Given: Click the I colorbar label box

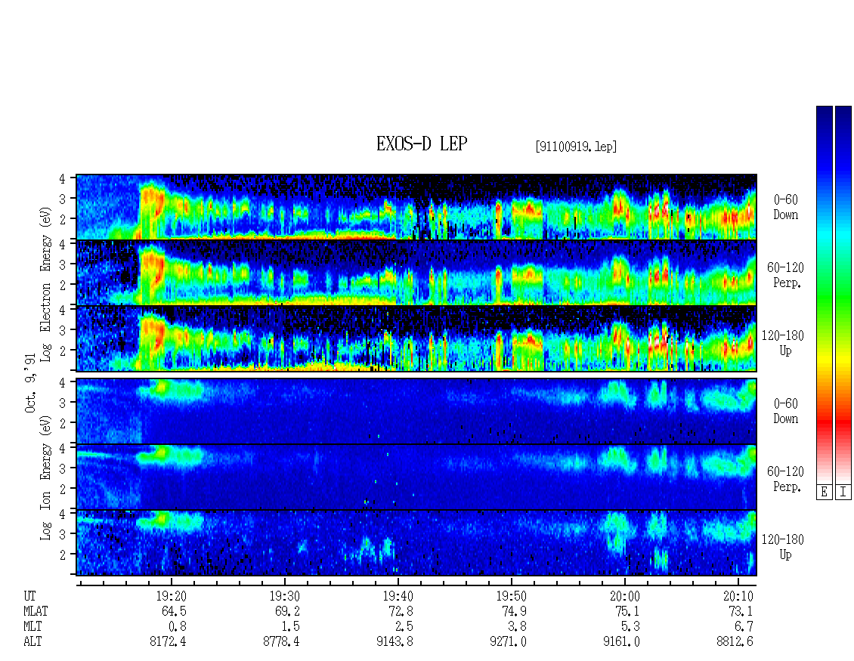Looking at the screenshot, I should pos(843,492).
